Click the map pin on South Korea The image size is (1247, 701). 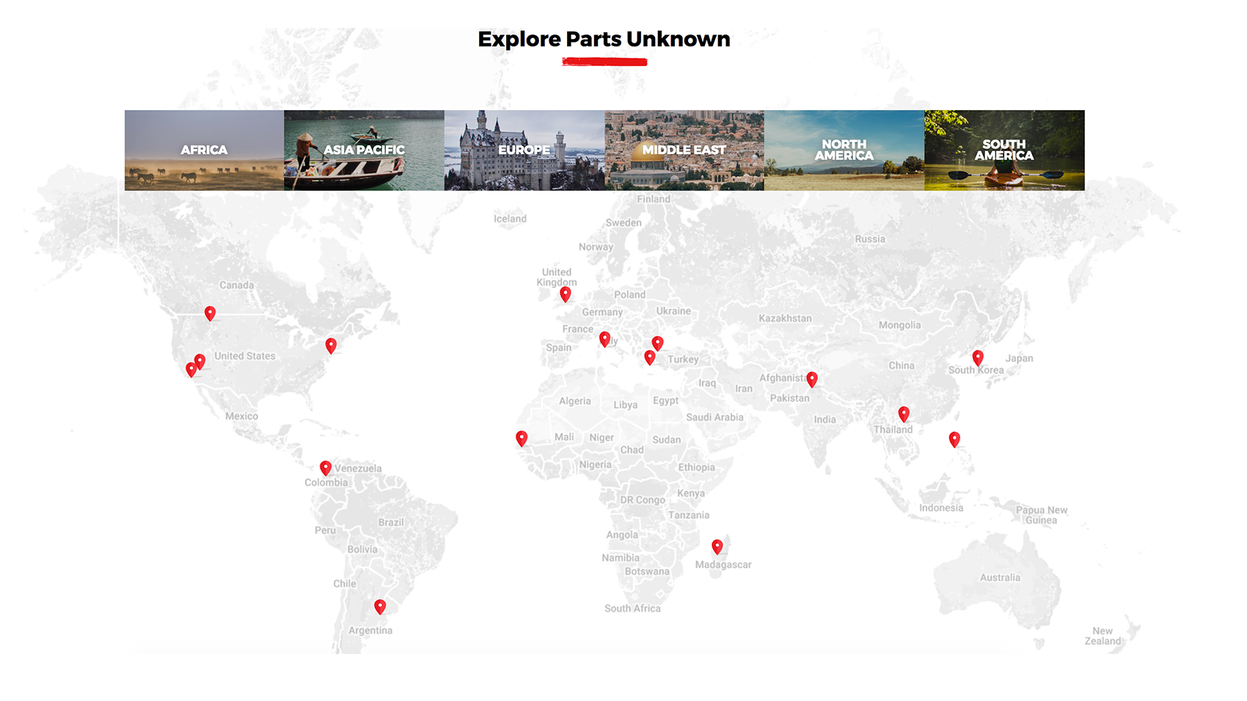point(977,357)
